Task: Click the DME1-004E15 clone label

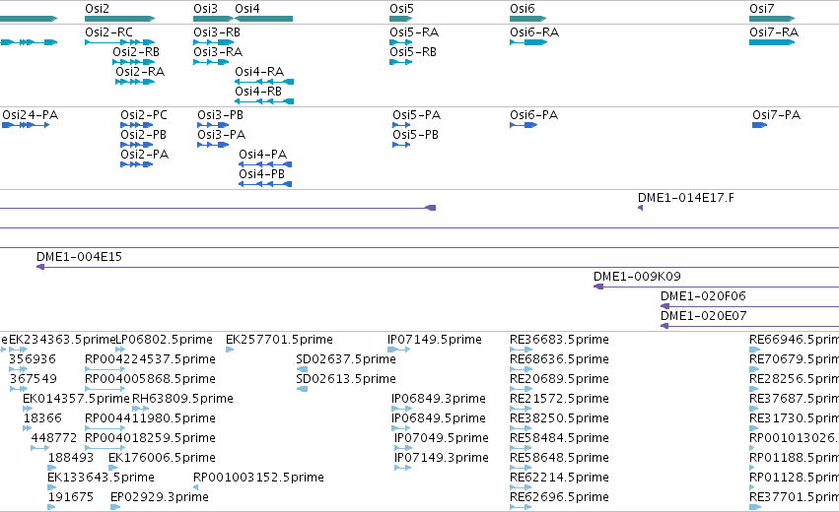Action: pos(79,257)
